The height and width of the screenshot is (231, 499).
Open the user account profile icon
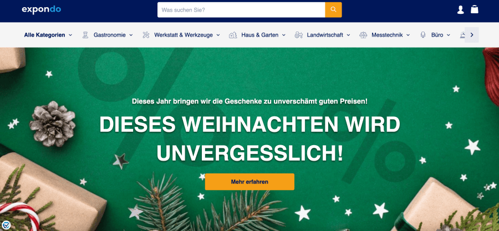pyautogui.click(x=461, y=9)
